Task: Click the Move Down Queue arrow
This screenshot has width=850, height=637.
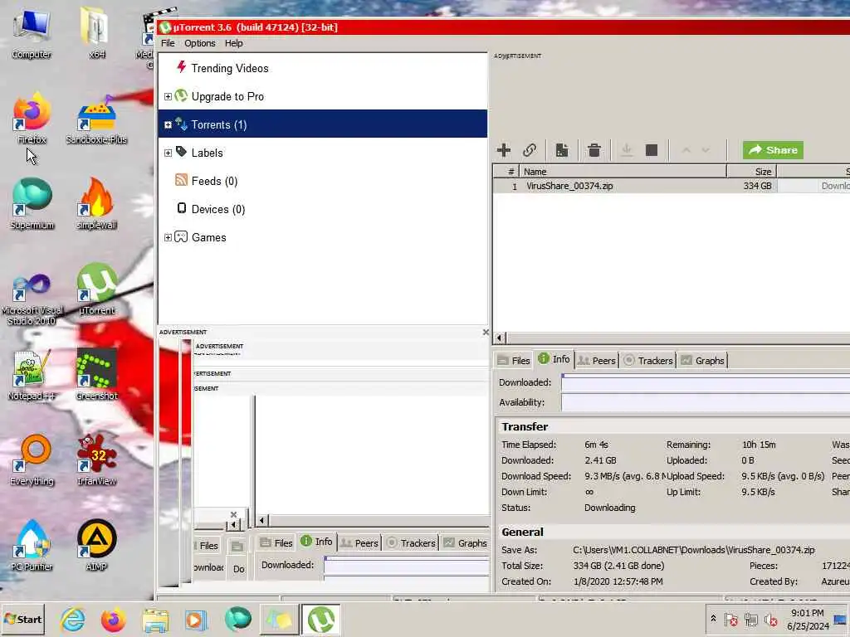Action: tap(706, 150)
